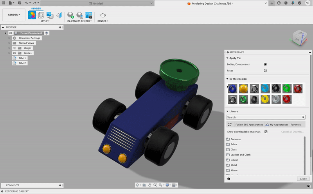Open In-Canvas Render settings

pos(80,15)
